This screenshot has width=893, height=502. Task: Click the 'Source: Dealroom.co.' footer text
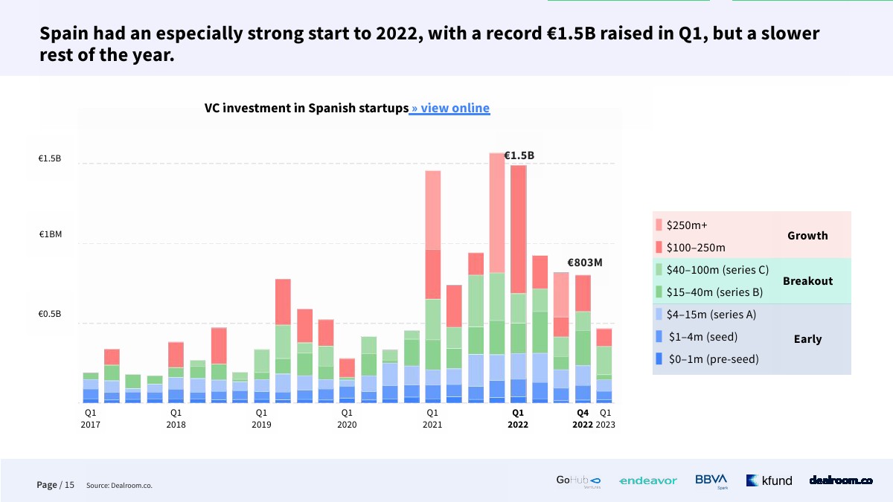(119, 486)
